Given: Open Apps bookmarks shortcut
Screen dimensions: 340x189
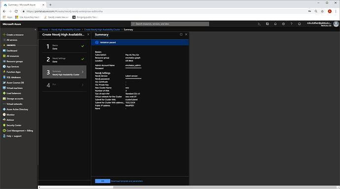Looking at the screenshot, I should pyautogui.click(x=7, y=17).
